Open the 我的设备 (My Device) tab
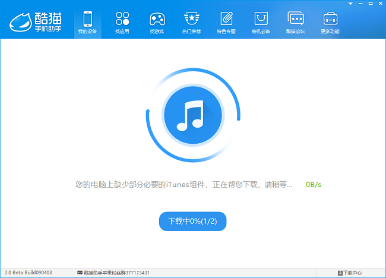The image size is (386, 278). tap(88, 22)
